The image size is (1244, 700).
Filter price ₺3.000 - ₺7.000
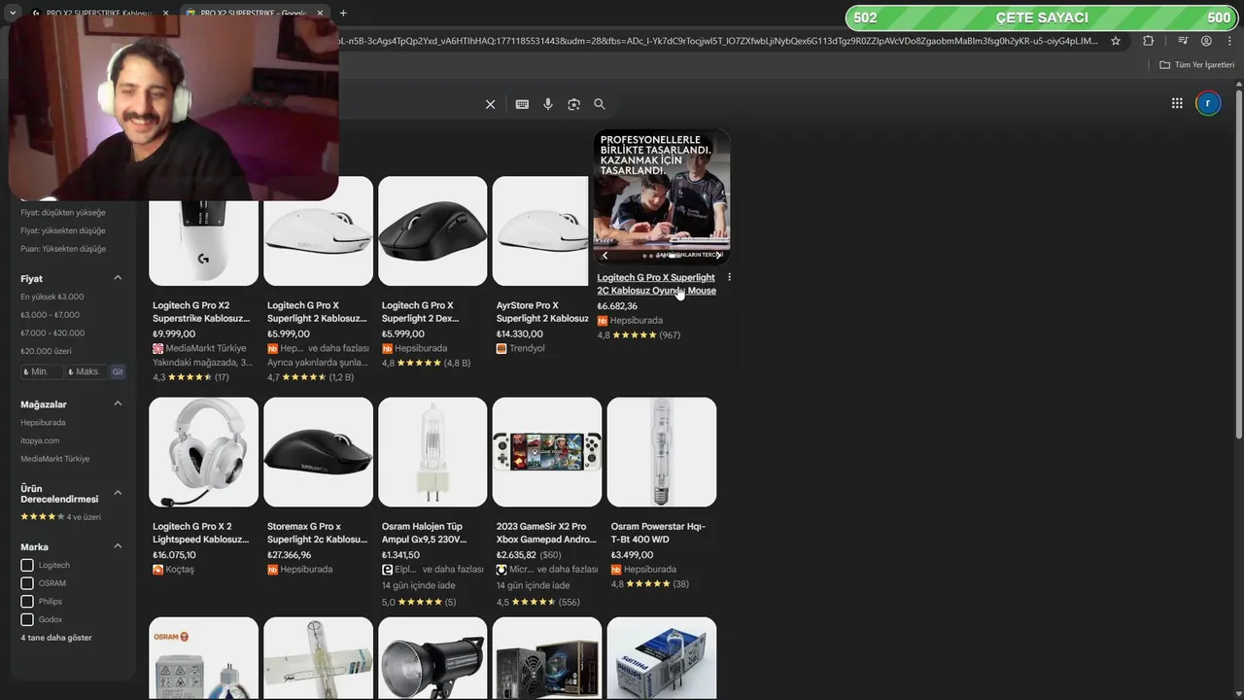point(51,315)
